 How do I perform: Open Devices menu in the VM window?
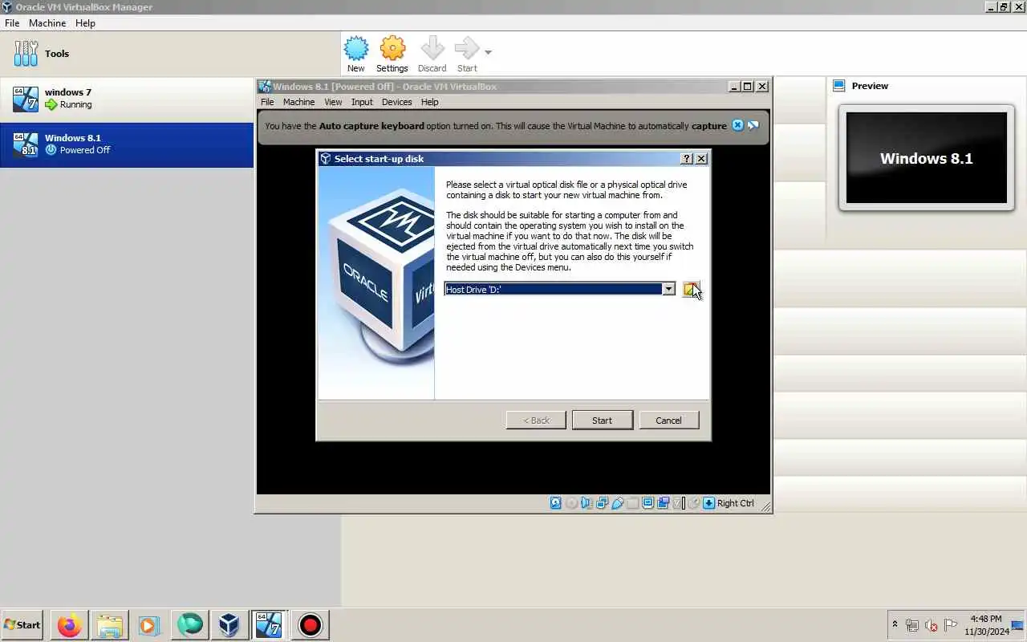pos(396,102)
